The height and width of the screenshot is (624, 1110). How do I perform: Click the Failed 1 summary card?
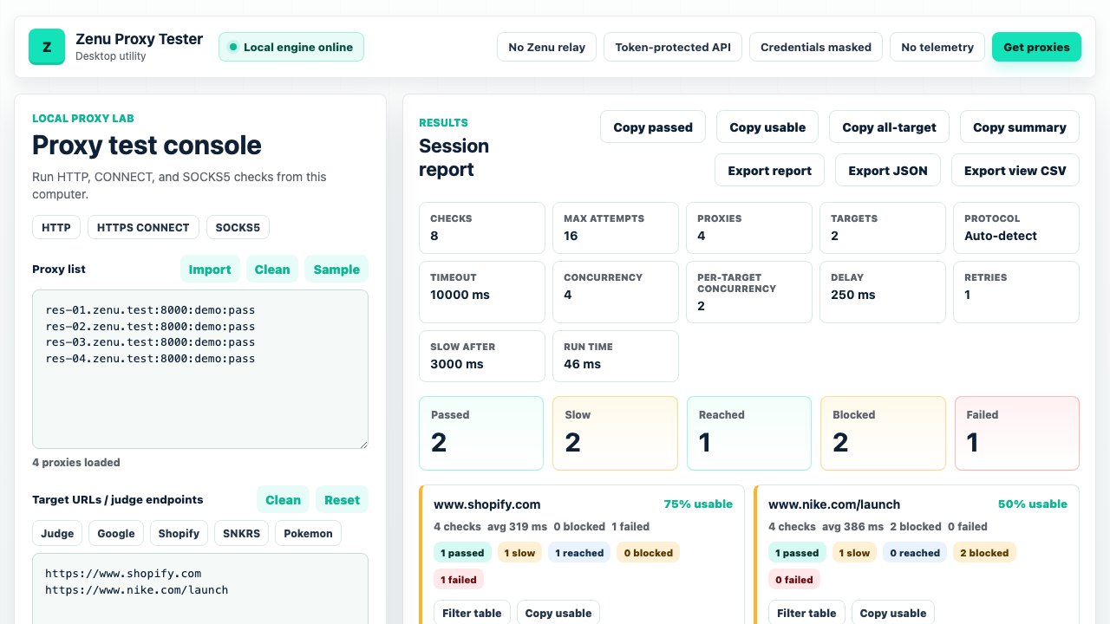[1017, 433]
